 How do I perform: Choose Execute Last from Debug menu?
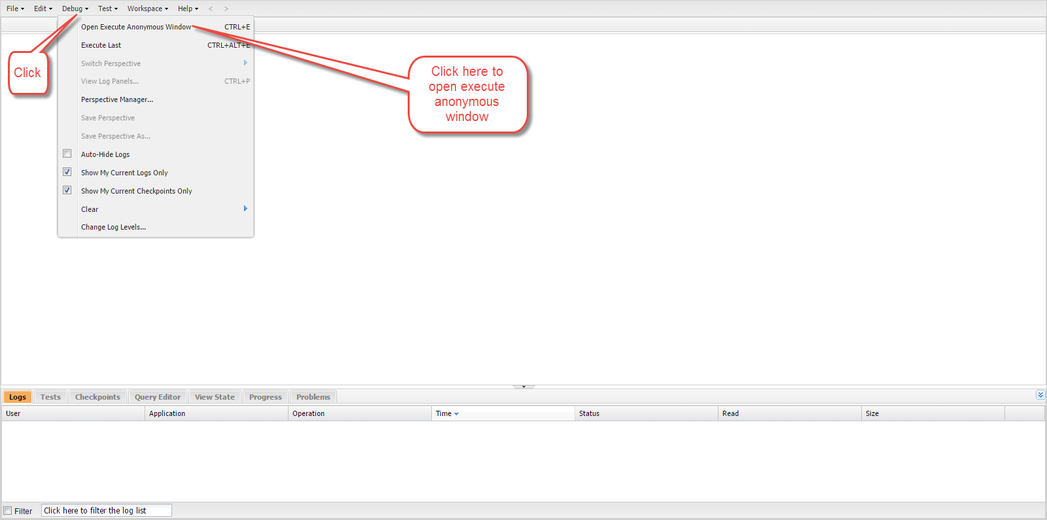pyautogui.click(x=101, y=45)
